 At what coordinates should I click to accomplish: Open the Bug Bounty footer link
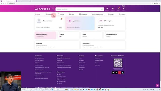coord(82,67)
